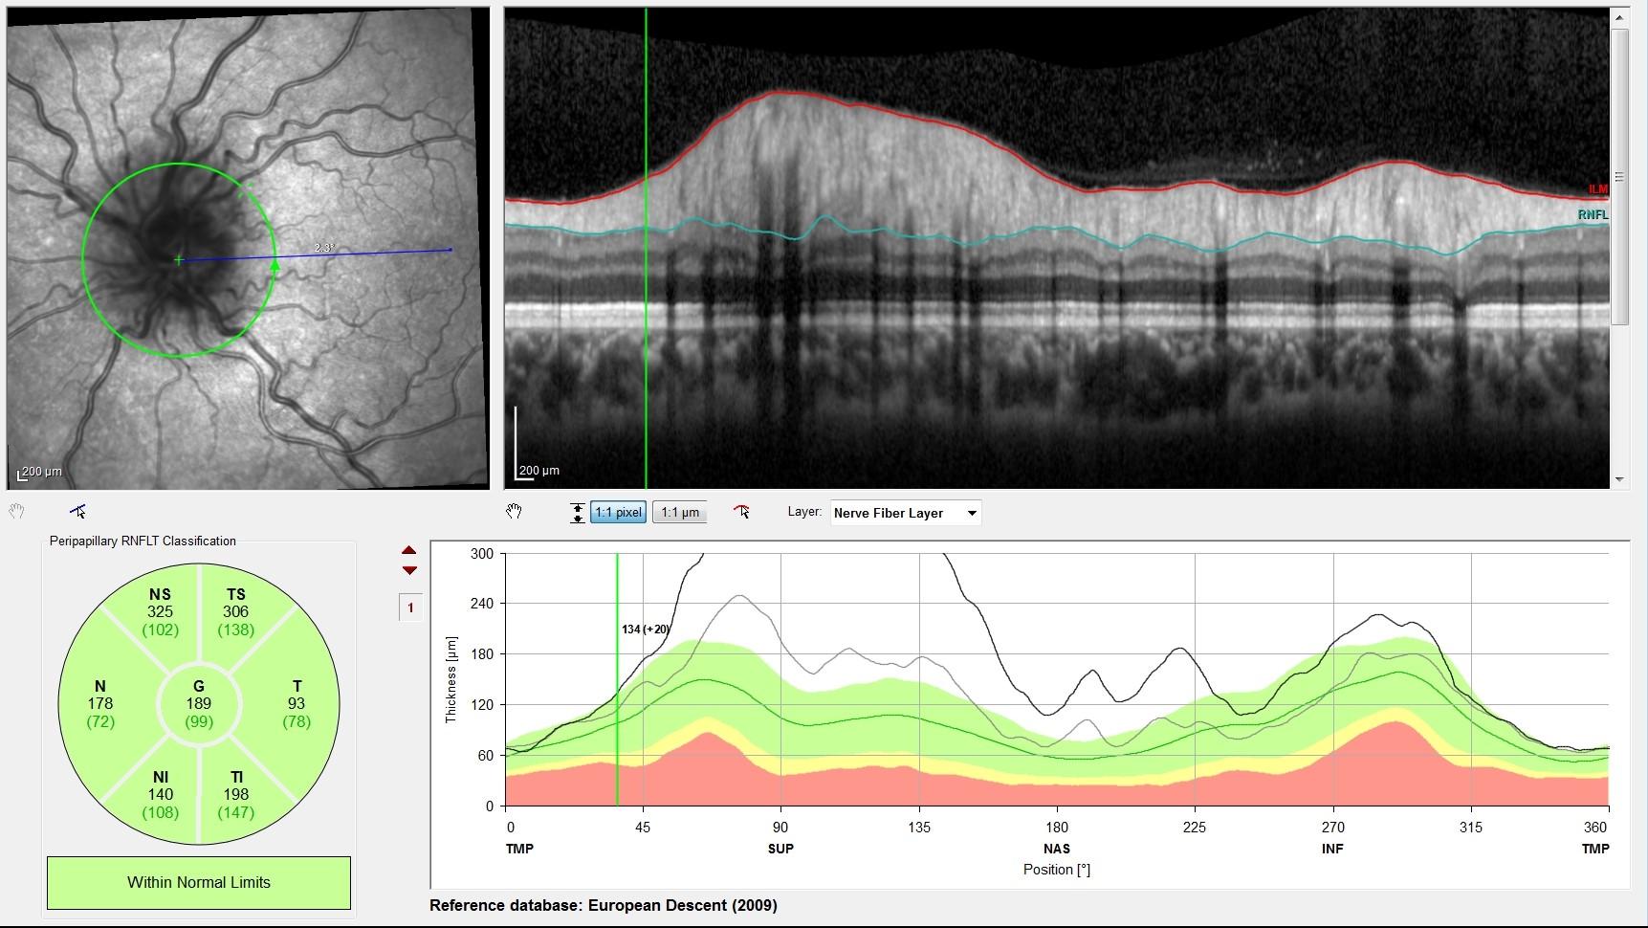Click the measure cursor tool below fundus image
Screen dimensions: 1648x928
tap(77, 511)
